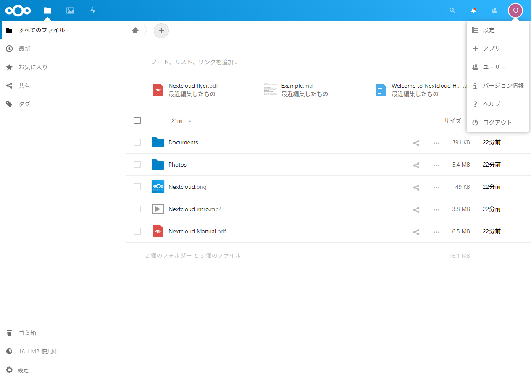
Task: Open the 最新 recent files view
Action: pos(63,49)
